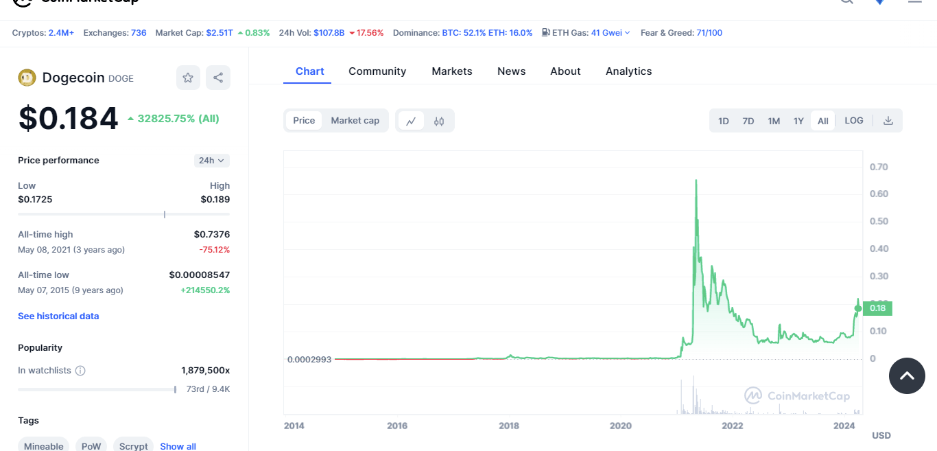
Task: Set chart range to 1M
Action: (774, 121)
